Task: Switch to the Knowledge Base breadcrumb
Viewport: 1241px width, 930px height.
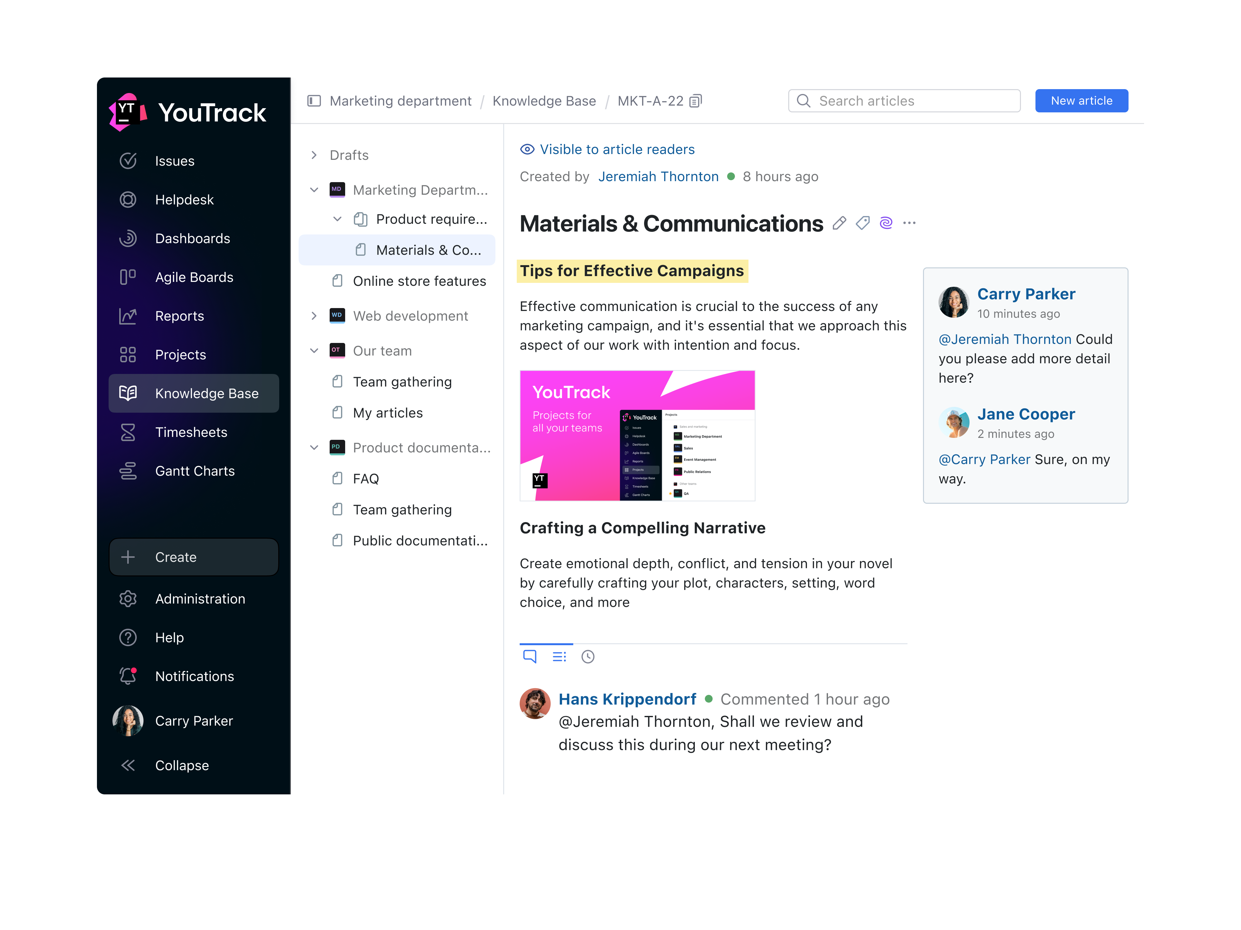Action: click(544, 101)
